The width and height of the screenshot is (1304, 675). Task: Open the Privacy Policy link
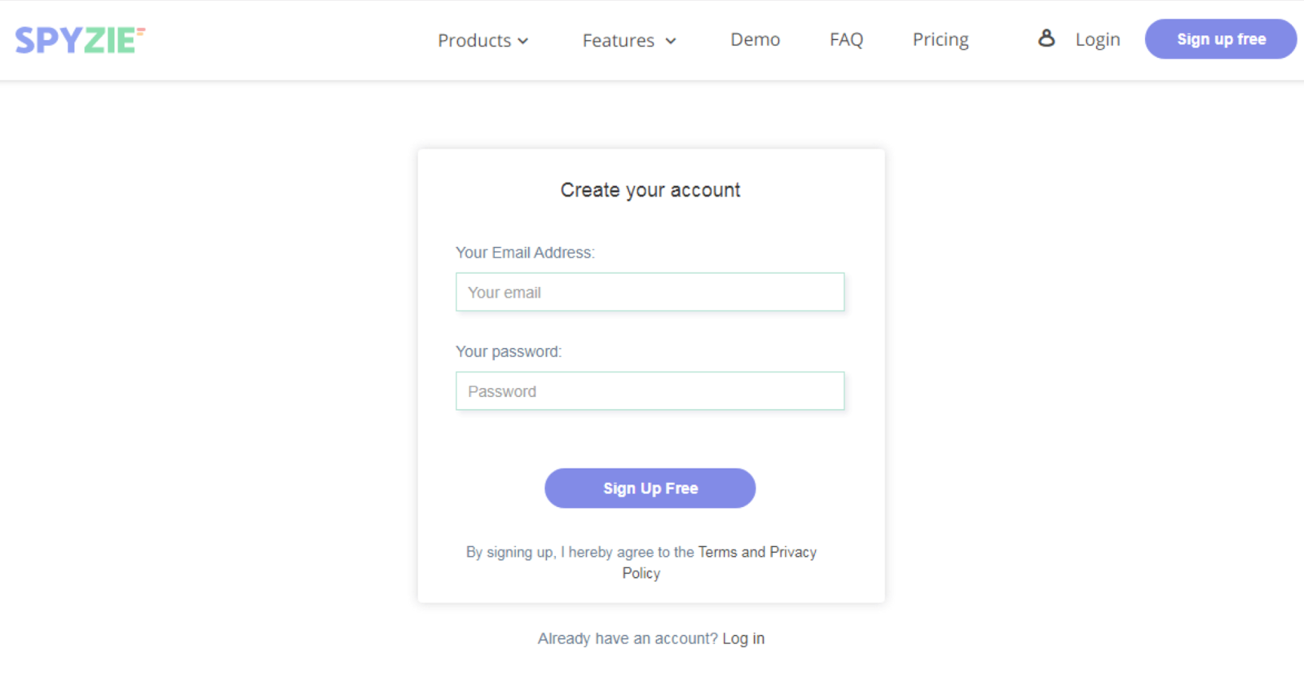point(792,552)
